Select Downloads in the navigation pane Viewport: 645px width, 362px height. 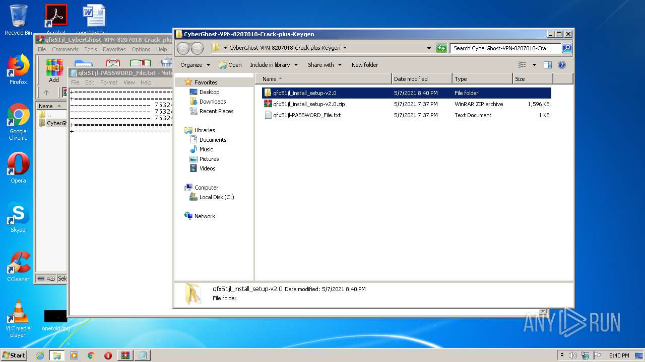click(212, 102)
